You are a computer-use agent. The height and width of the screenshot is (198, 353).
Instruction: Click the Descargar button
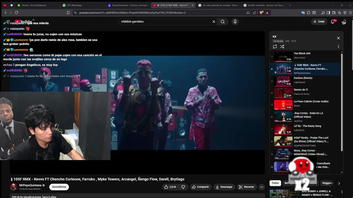224,187
